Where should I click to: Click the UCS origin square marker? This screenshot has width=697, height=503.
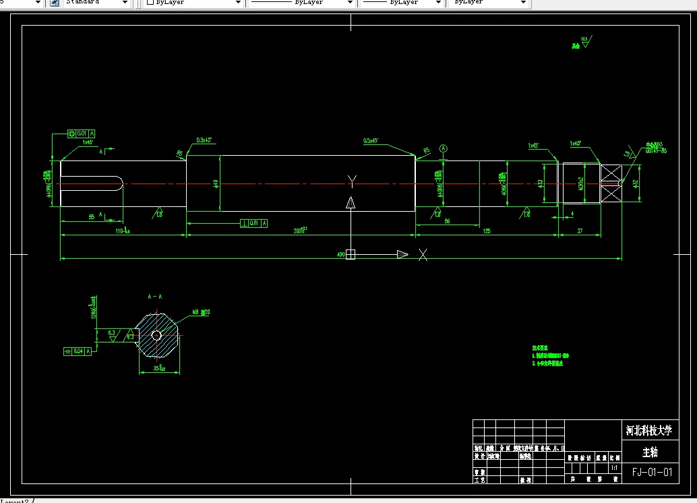pyautogui.click(x=351, y=254)
